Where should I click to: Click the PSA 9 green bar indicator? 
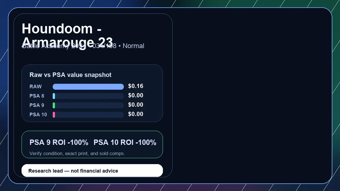54,105
